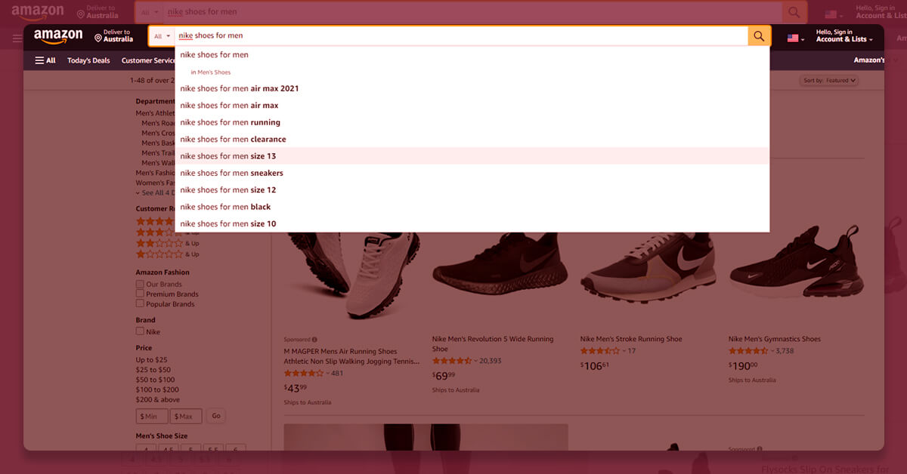Click the Nike Stroke running shoe image
The height and width of the screenshot is (474, 907).
tap(647, 267)
